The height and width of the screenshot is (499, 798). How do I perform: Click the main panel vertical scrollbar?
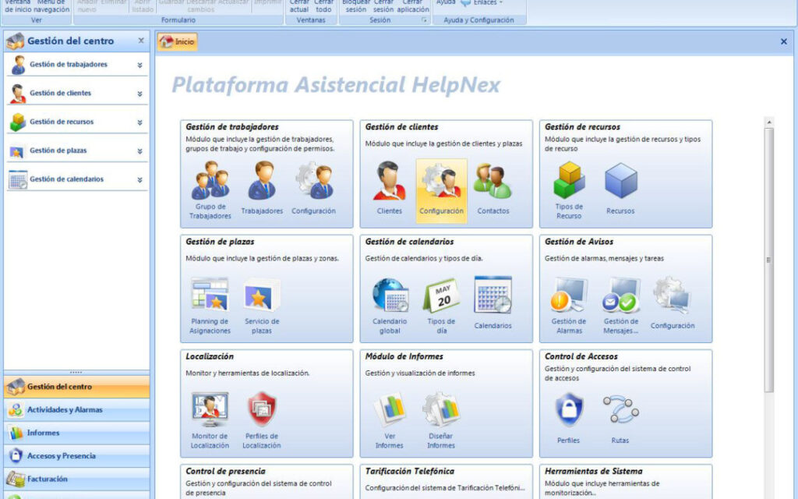769,257
